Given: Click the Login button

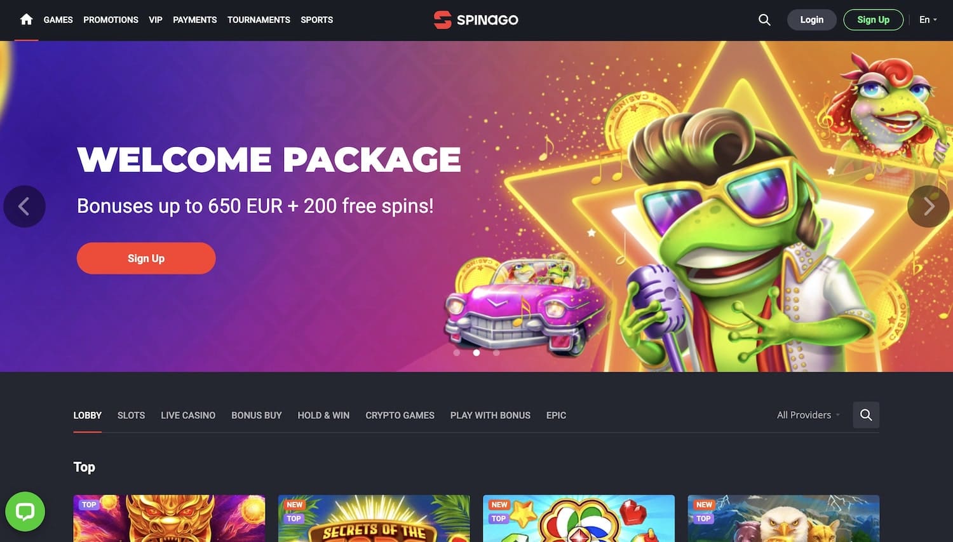Looking at the screenshot, I should pos(811,20).
